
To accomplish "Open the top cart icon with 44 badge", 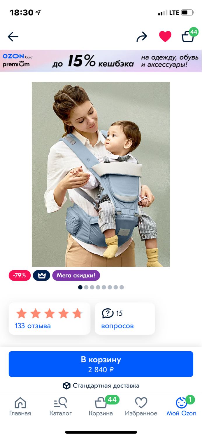I will 189,35.
